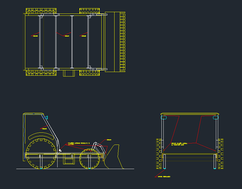Select the right cyan mirror in front view
This screenshot has height=189, width=242.
(216, 118)
